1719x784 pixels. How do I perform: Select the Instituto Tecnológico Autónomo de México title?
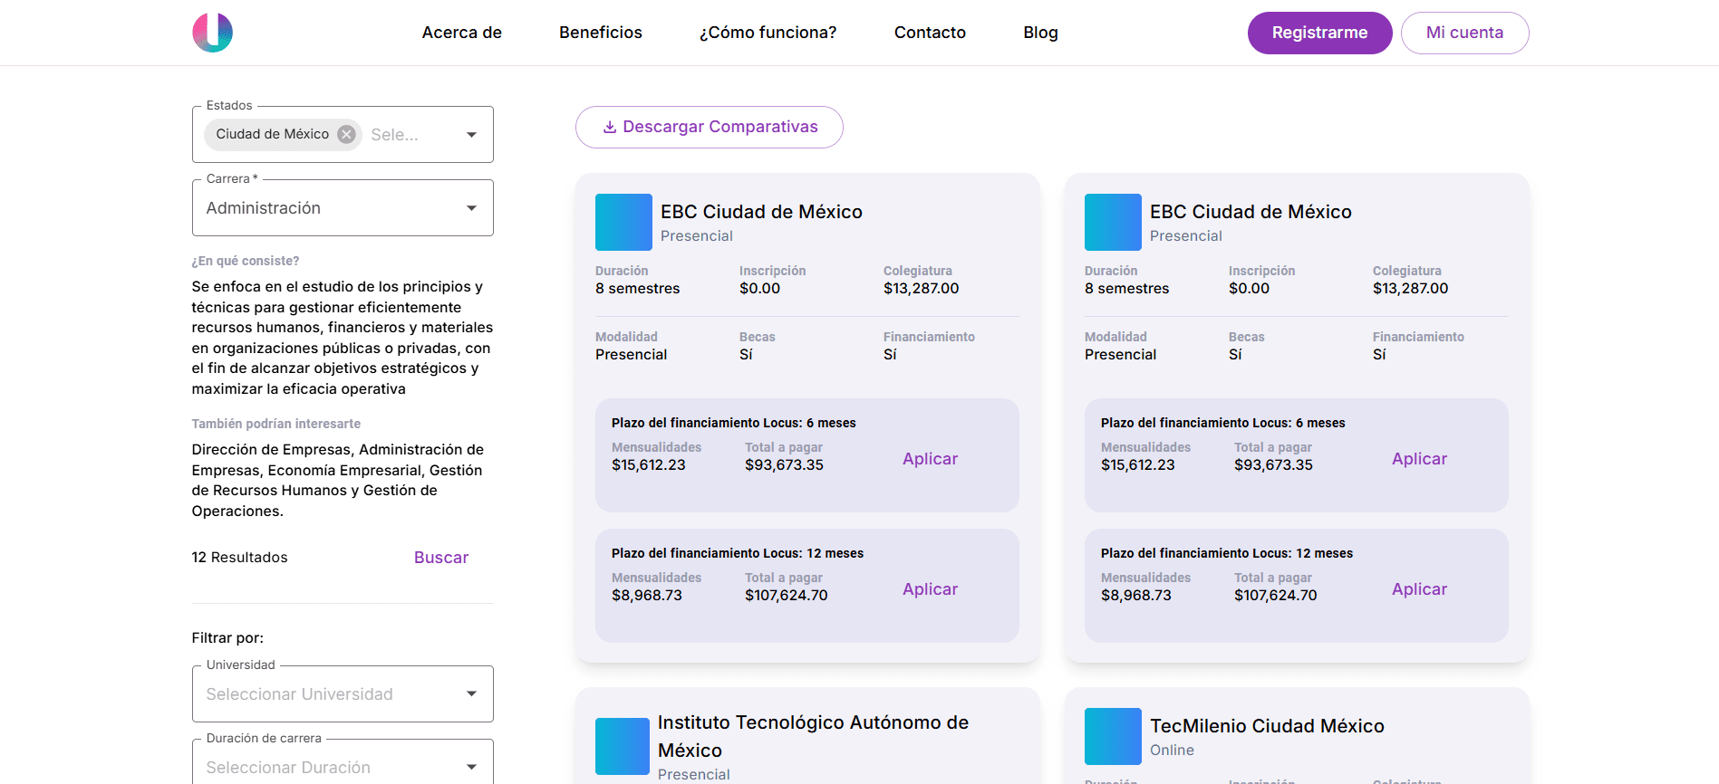tap(813, 736)
